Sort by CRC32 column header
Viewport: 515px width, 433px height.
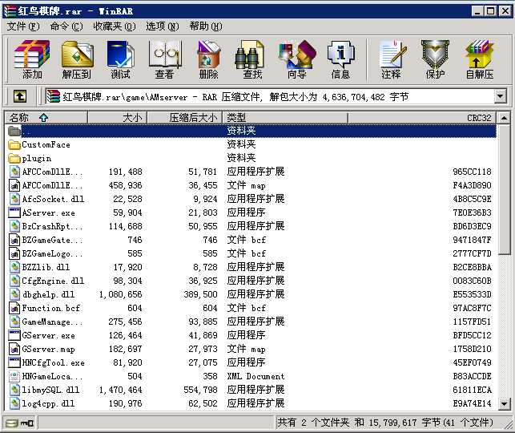point(422,117)
